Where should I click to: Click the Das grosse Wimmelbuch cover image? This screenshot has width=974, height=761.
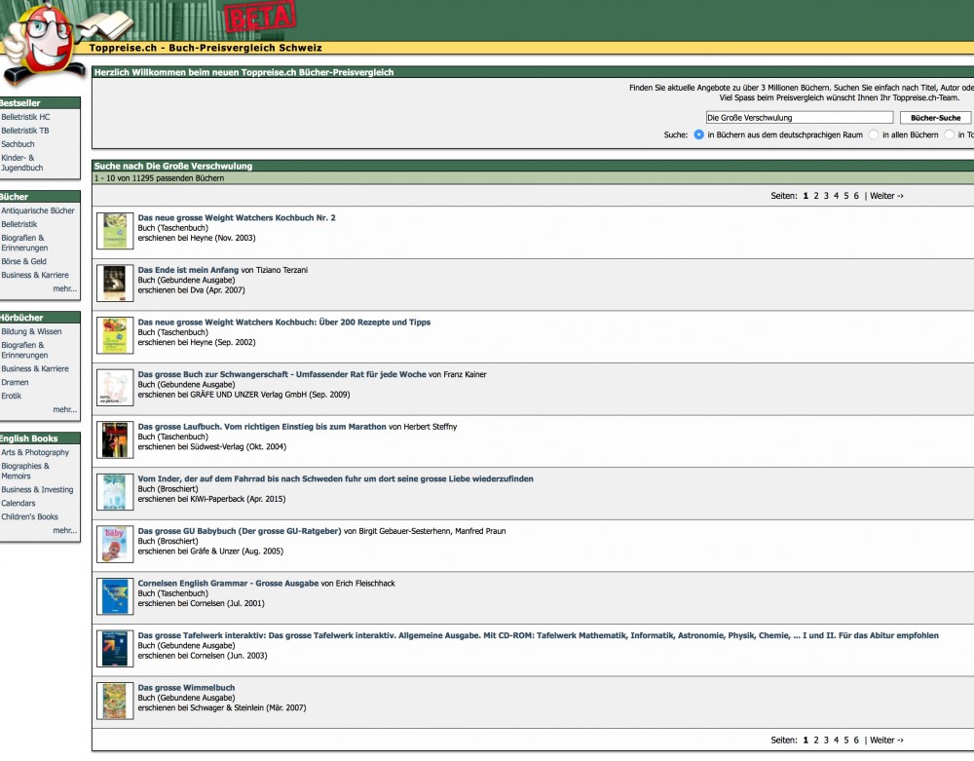click(115, 701)
